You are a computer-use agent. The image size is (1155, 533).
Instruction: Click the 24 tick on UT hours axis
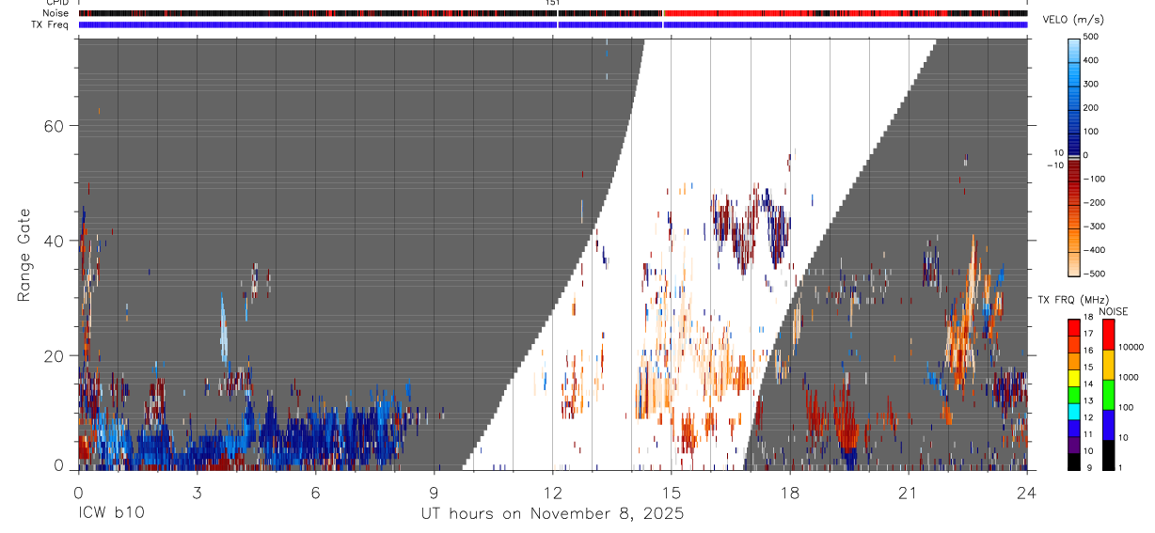pos(1027,492)
